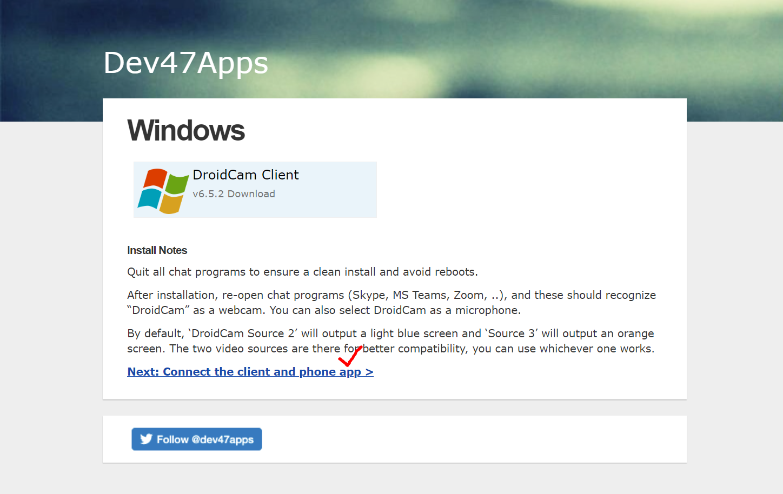Click the 'After installation, re-open chat programs' line
This screenshot has height=494, width=783.
coord(391,295)
